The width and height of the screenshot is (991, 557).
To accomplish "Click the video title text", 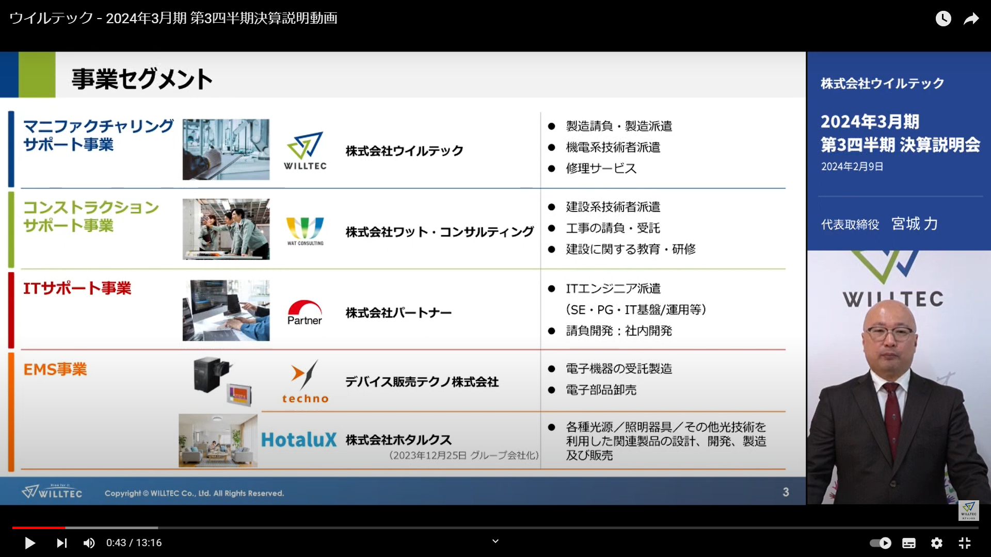I will point(173,18).
